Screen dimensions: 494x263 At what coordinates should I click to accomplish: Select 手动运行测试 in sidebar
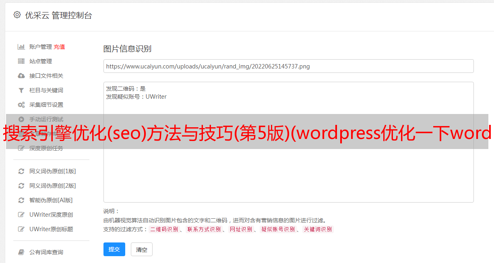click(46, 119)
